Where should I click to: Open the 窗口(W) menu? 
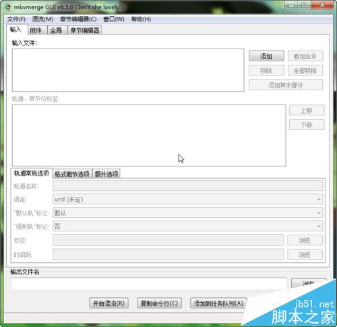(114, 19)
